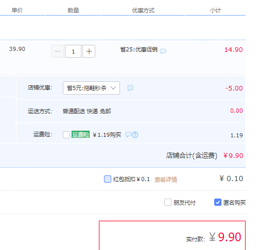
Task: Click the dropdown chevron arrow in 店铺优惠
Action: (x=113, y=88)
